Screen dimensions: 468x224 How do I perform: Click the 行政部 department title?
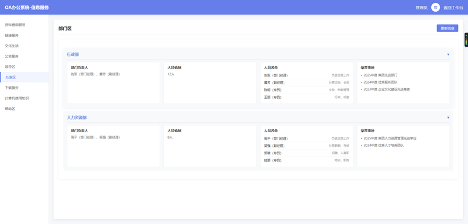coord(73,54)
